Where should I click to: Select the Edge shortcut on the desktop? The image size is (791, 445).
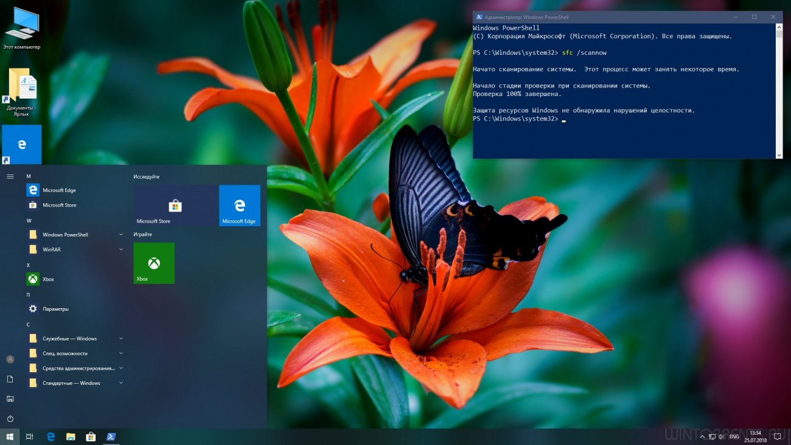[22, 145]
